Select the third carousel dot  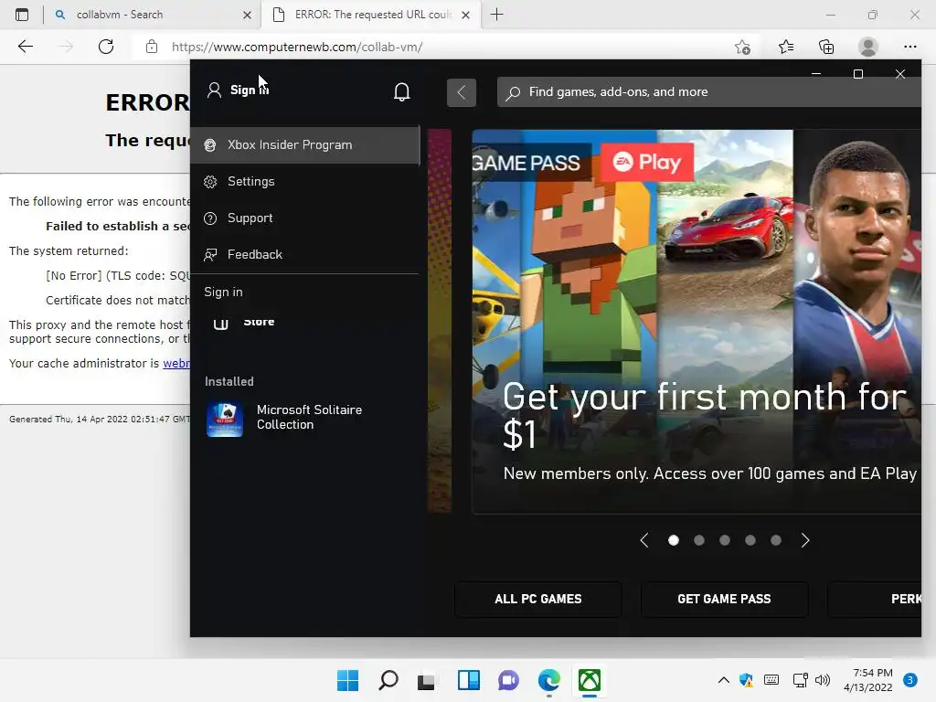(725, 540)
